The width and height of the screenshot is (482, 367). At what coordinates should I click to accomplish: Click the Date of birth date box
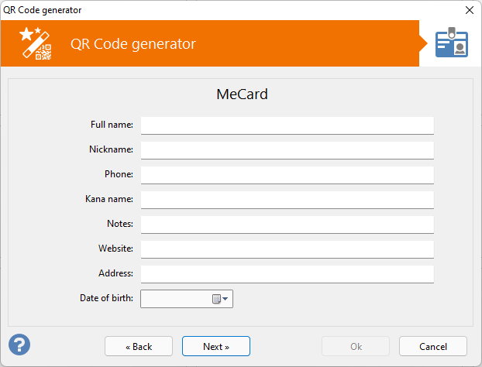coord(175,299)
